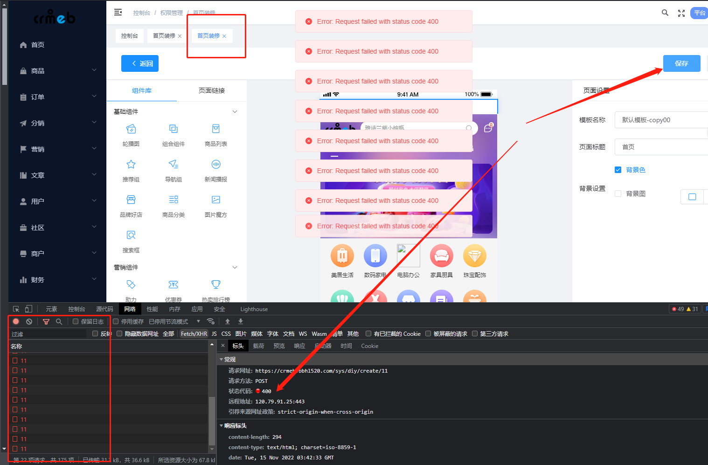Add the 商品列表 component
The height and width of the screenshot is (465, 708).
coord(216,134)
